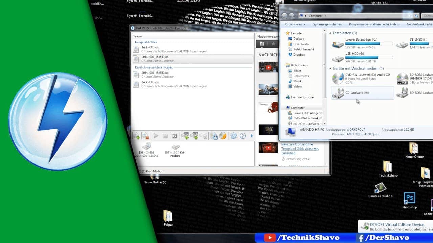Image resolution: width=433 pixels, height=243 pixels.
Task: Expand toolbar with blue arrow
Action: pos(252,136)
